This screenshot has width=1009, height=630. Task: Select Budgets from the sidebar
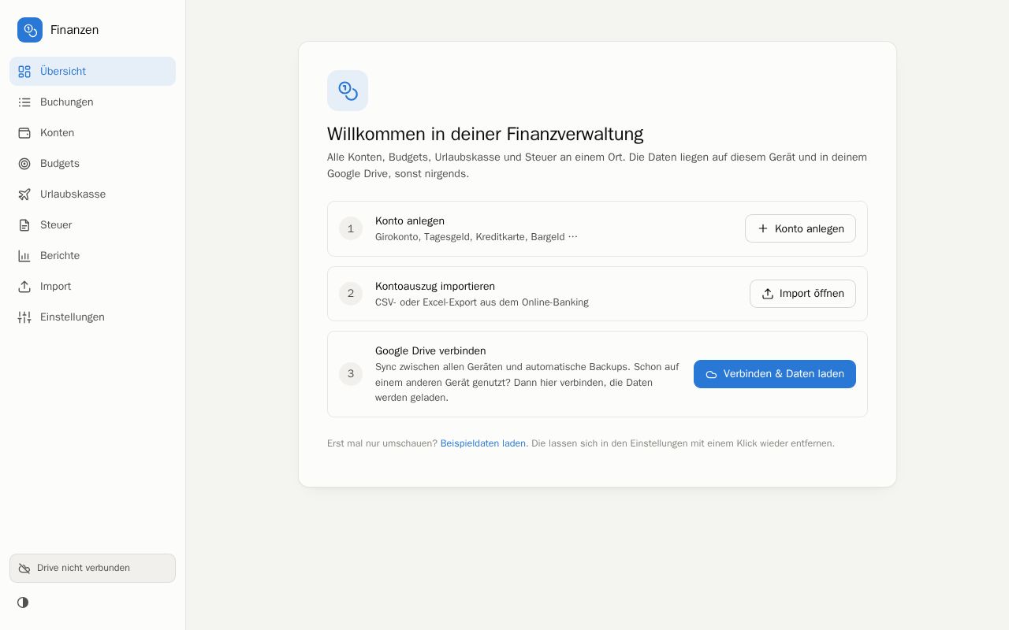tap(92, 164)
